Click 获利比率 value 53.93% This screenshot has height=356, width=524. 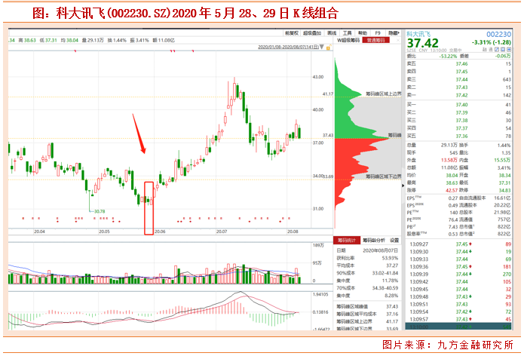[390, 258]
